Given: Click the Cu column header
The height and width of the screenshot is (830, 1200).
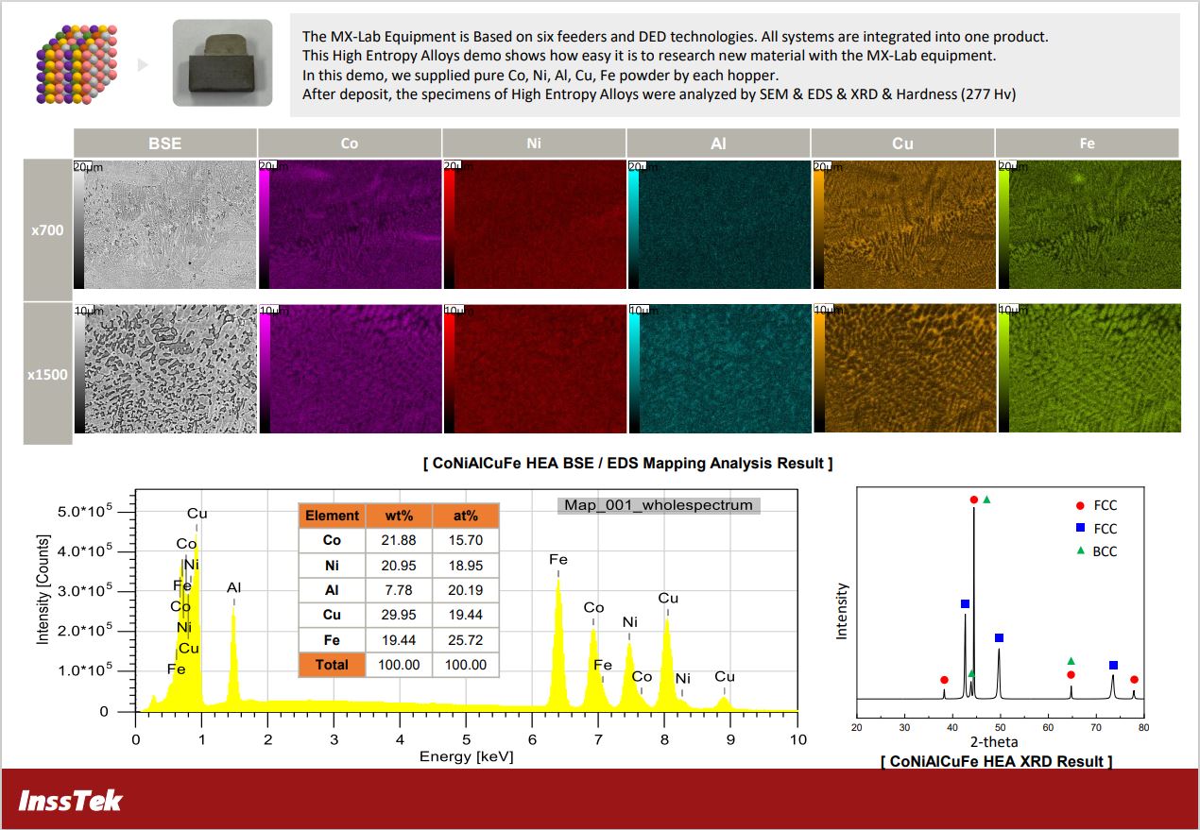Looking at the screenshot, I should [902, 144].
